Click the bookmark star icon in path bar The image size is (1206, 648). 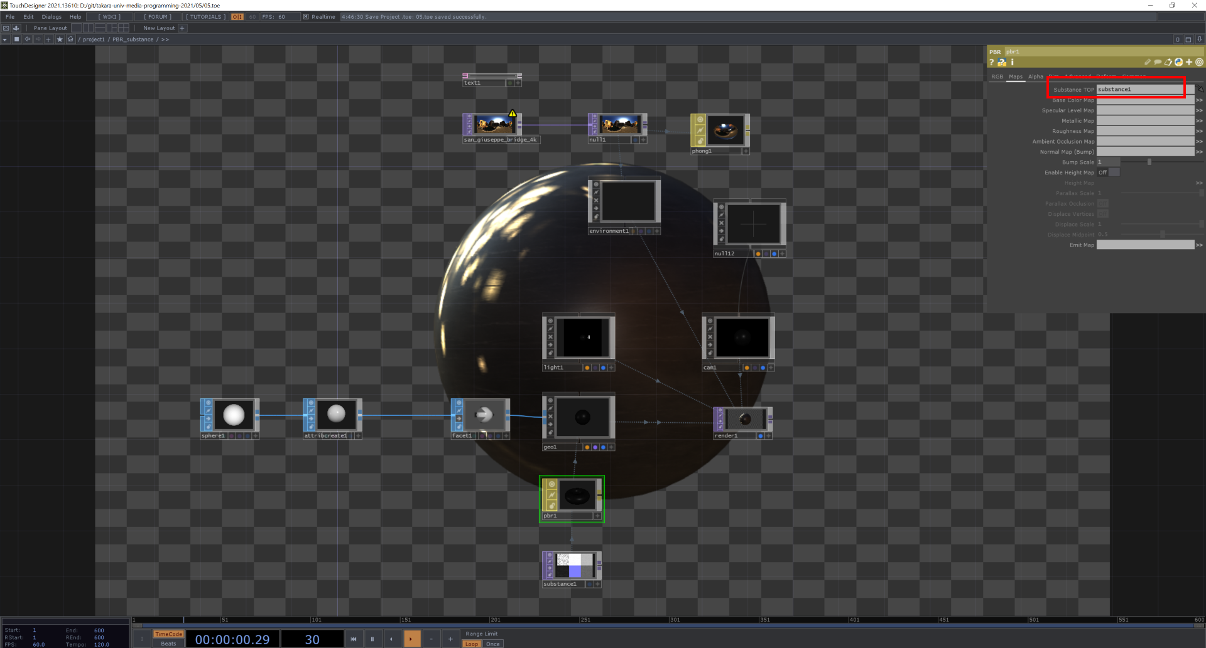tap(60, 40)
